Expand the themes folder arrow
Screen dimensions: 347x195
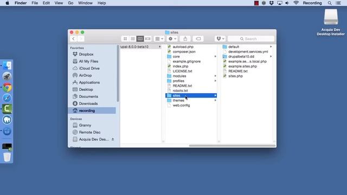pyautogui.click(x=215, y=100)
